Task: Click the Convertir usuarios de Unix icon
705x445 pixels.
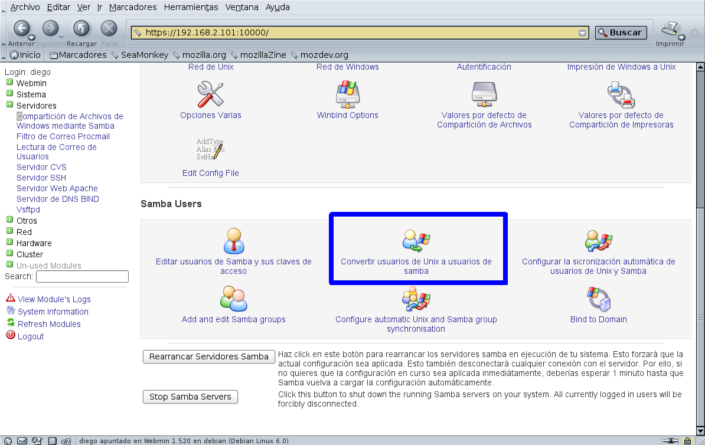Action: pos(416,240)
